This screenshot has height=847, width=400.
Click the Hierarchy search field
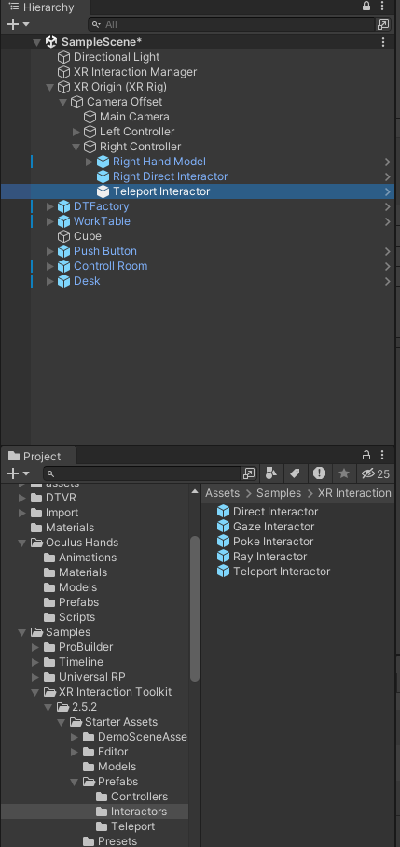coord(231,24)
